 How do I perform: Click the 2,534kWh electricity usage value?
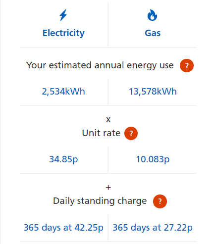[63, 92]
